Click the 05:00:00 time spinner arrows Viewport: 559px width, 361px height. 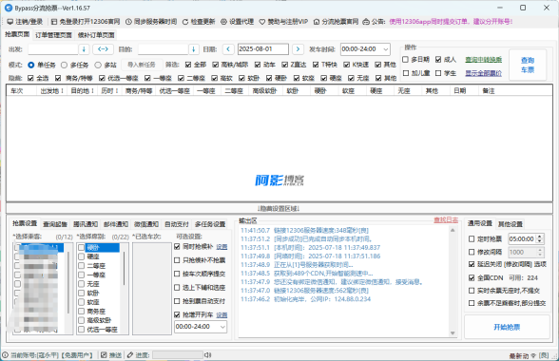[539, 238]
